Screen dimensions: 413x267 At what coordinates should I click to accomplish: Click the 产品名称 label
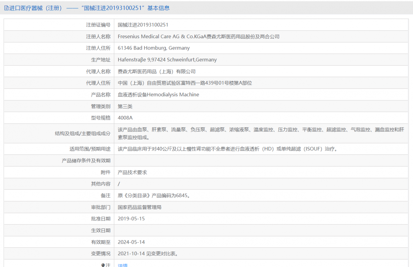(100, 95)
